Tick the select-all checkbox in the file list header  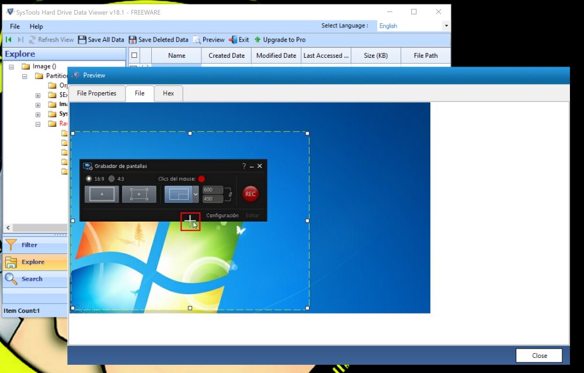coord(134,55)
